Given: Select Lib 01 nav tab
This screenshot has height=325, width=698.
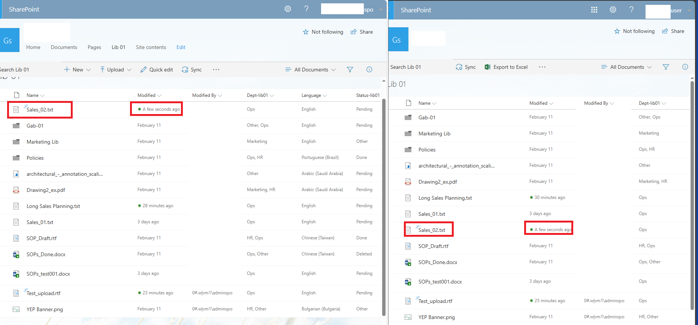Looking at the screenshot, I should (118, 47).
